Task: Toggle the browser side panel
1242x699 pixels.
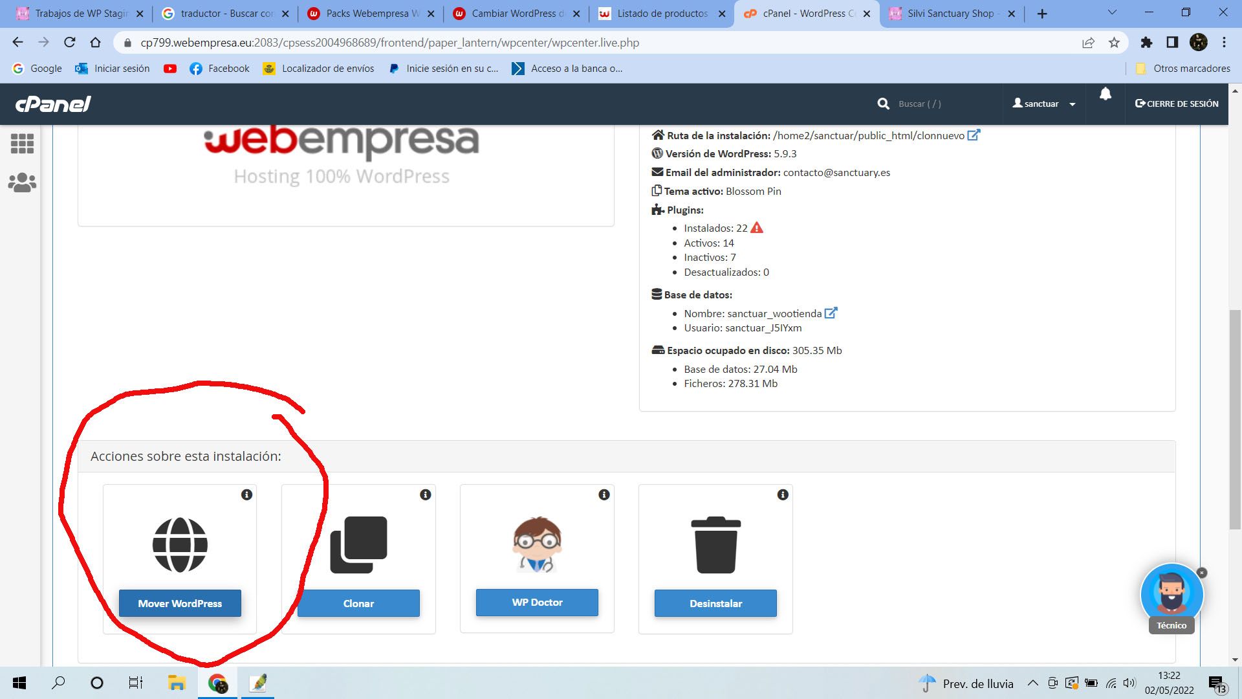Action: click(1172, 43)
